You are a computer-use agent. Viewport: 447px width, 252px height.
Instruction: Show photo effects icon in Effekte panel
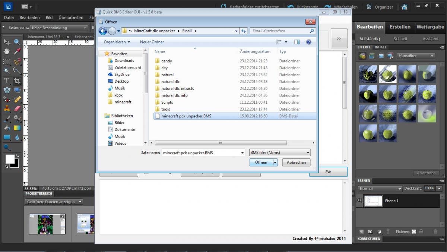click(381, 56)
